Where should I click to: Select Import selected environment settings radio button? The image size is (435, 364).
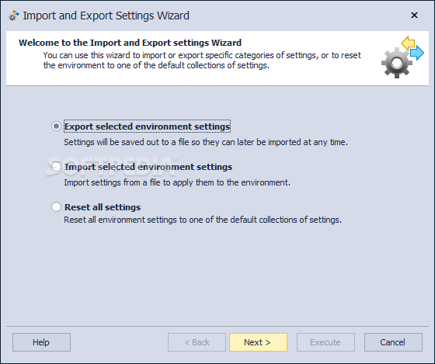click(56, 167)
